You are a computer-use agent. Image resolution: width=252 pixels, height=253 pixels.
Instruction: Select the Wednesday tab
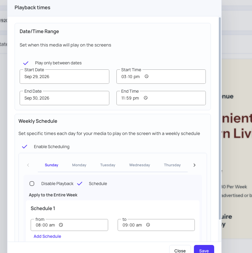pyautogui.click(x=139, y=165)
